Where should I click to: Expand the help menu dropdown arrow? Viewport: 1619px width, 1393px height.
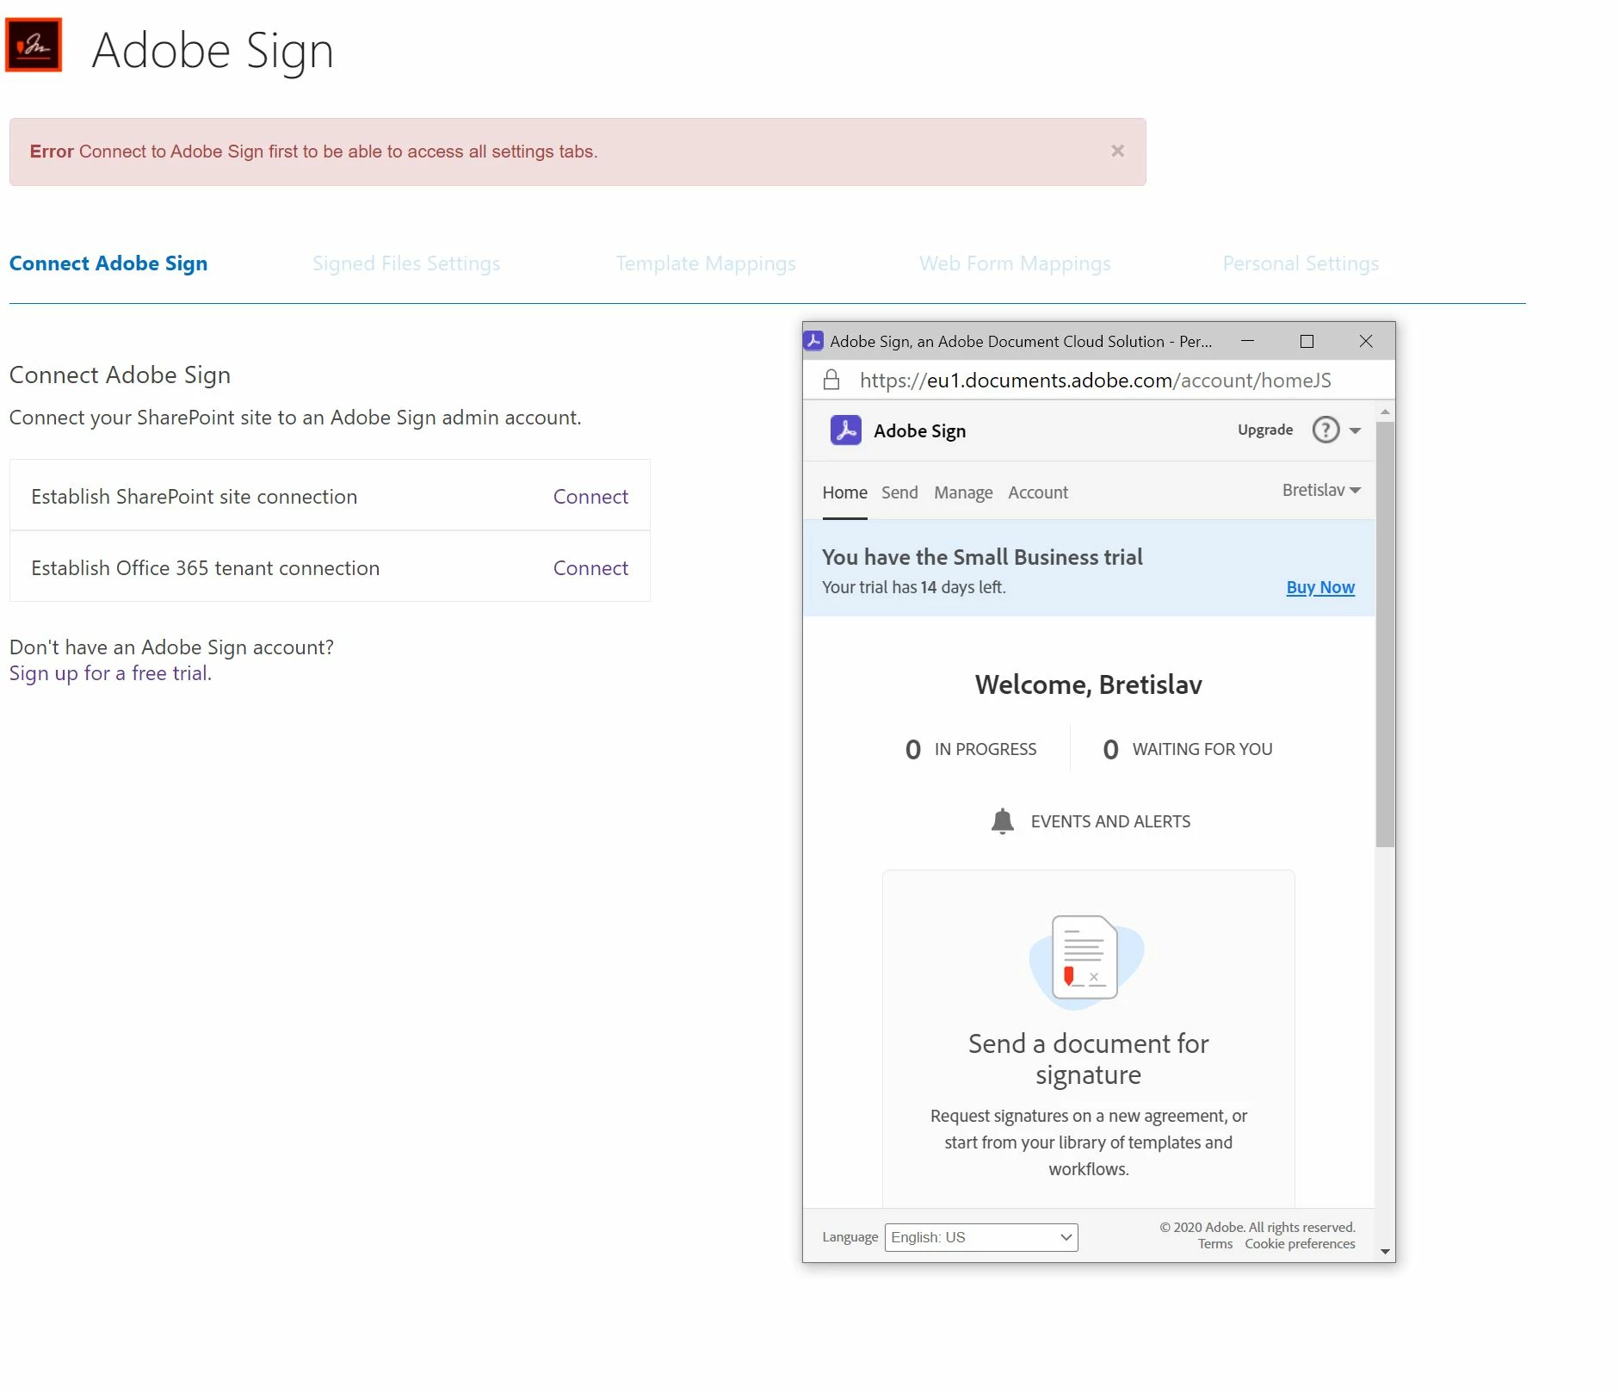[1355, 430]
